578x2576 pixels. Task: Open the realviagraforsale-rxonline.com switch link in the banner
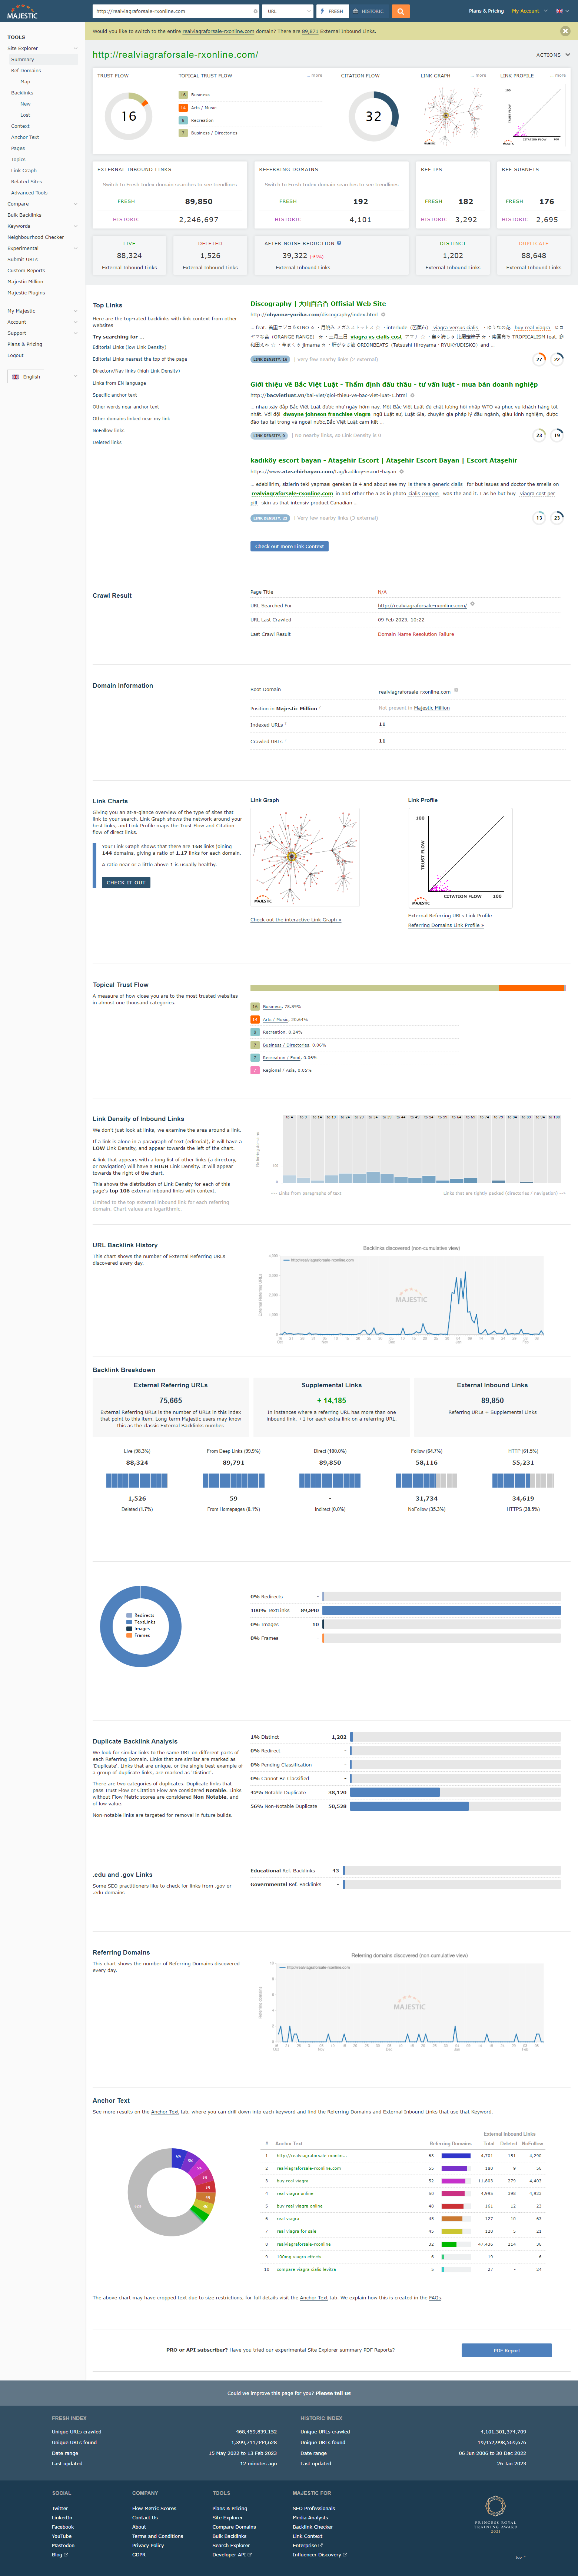coord(218,31)
